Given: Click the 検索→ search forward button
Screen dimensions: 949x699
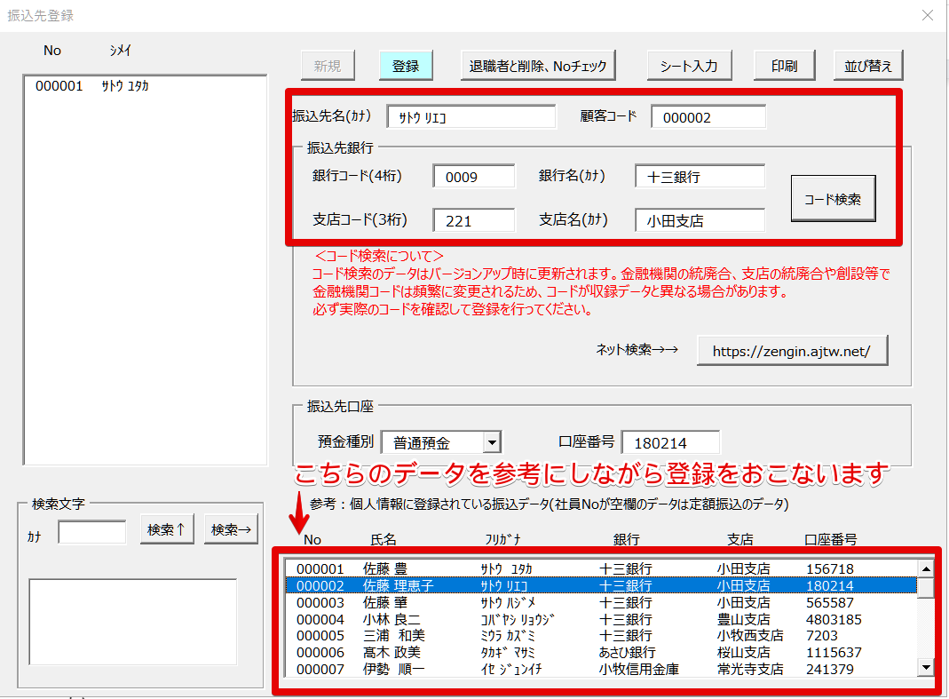Looking at the screenshot, I should click(231, 530).
